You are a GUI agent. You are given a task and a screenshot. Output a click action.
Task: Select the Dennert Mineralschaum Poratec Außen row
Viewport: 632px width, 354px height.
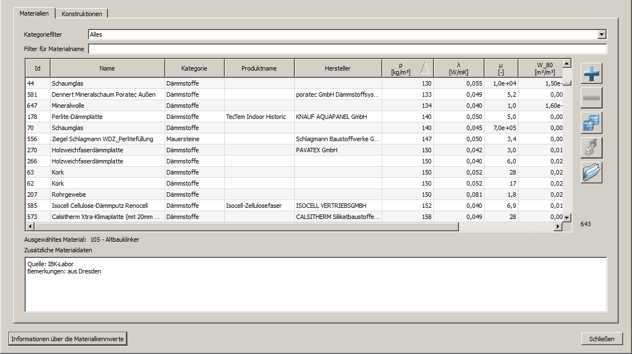[294, 94]
